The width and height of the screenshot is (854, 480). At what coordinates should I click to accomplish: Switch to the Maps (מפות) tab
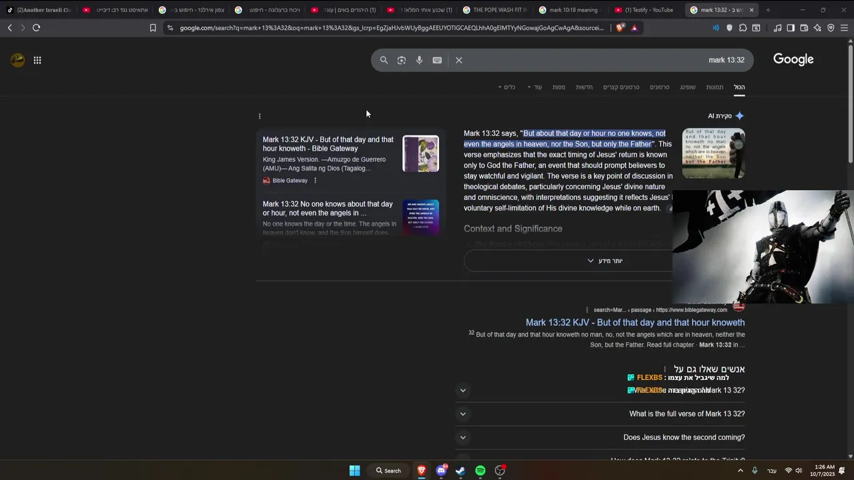tap(559, 87)
